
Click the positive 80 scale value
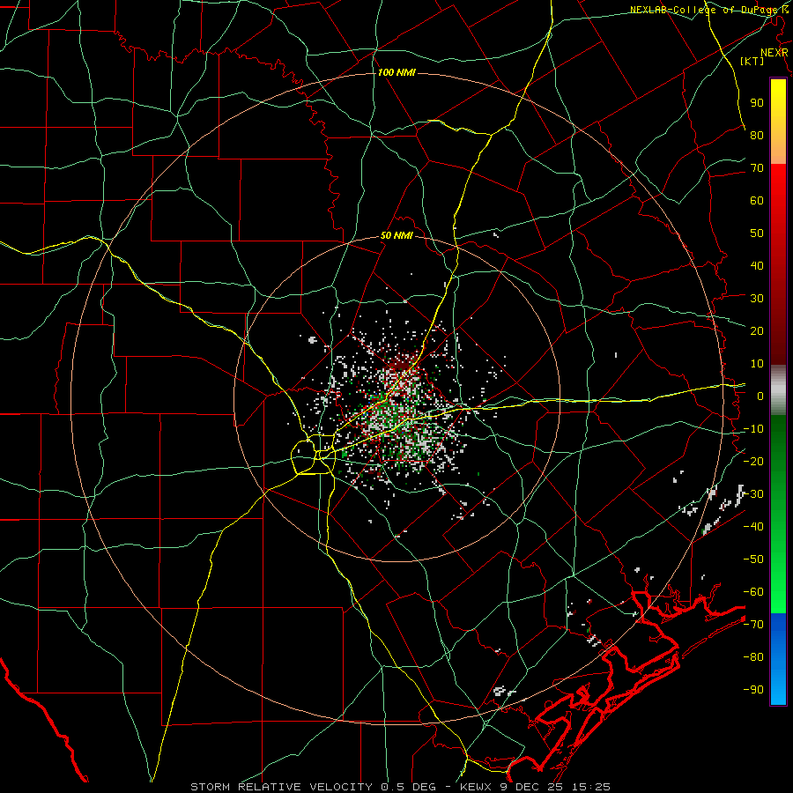coord(757,135)
